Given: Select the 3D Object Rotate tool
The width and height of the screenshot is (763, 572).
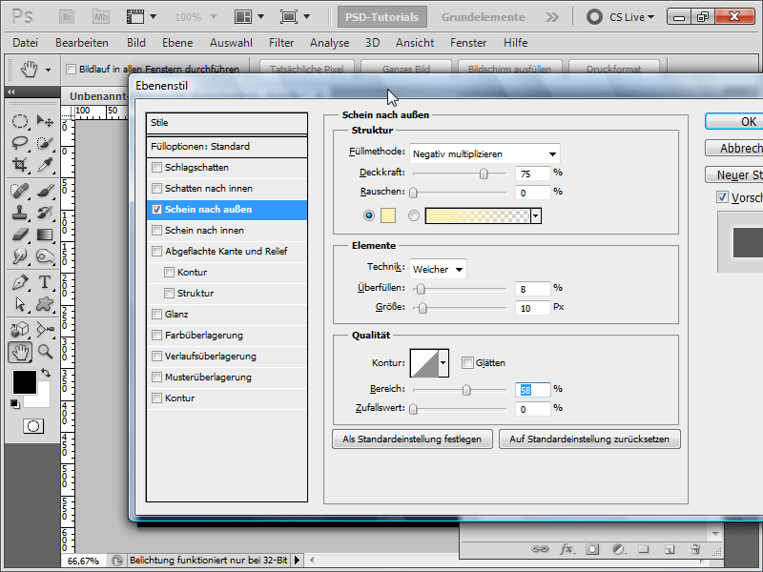Looking at the screenshot, I should [x=19, y=330].
